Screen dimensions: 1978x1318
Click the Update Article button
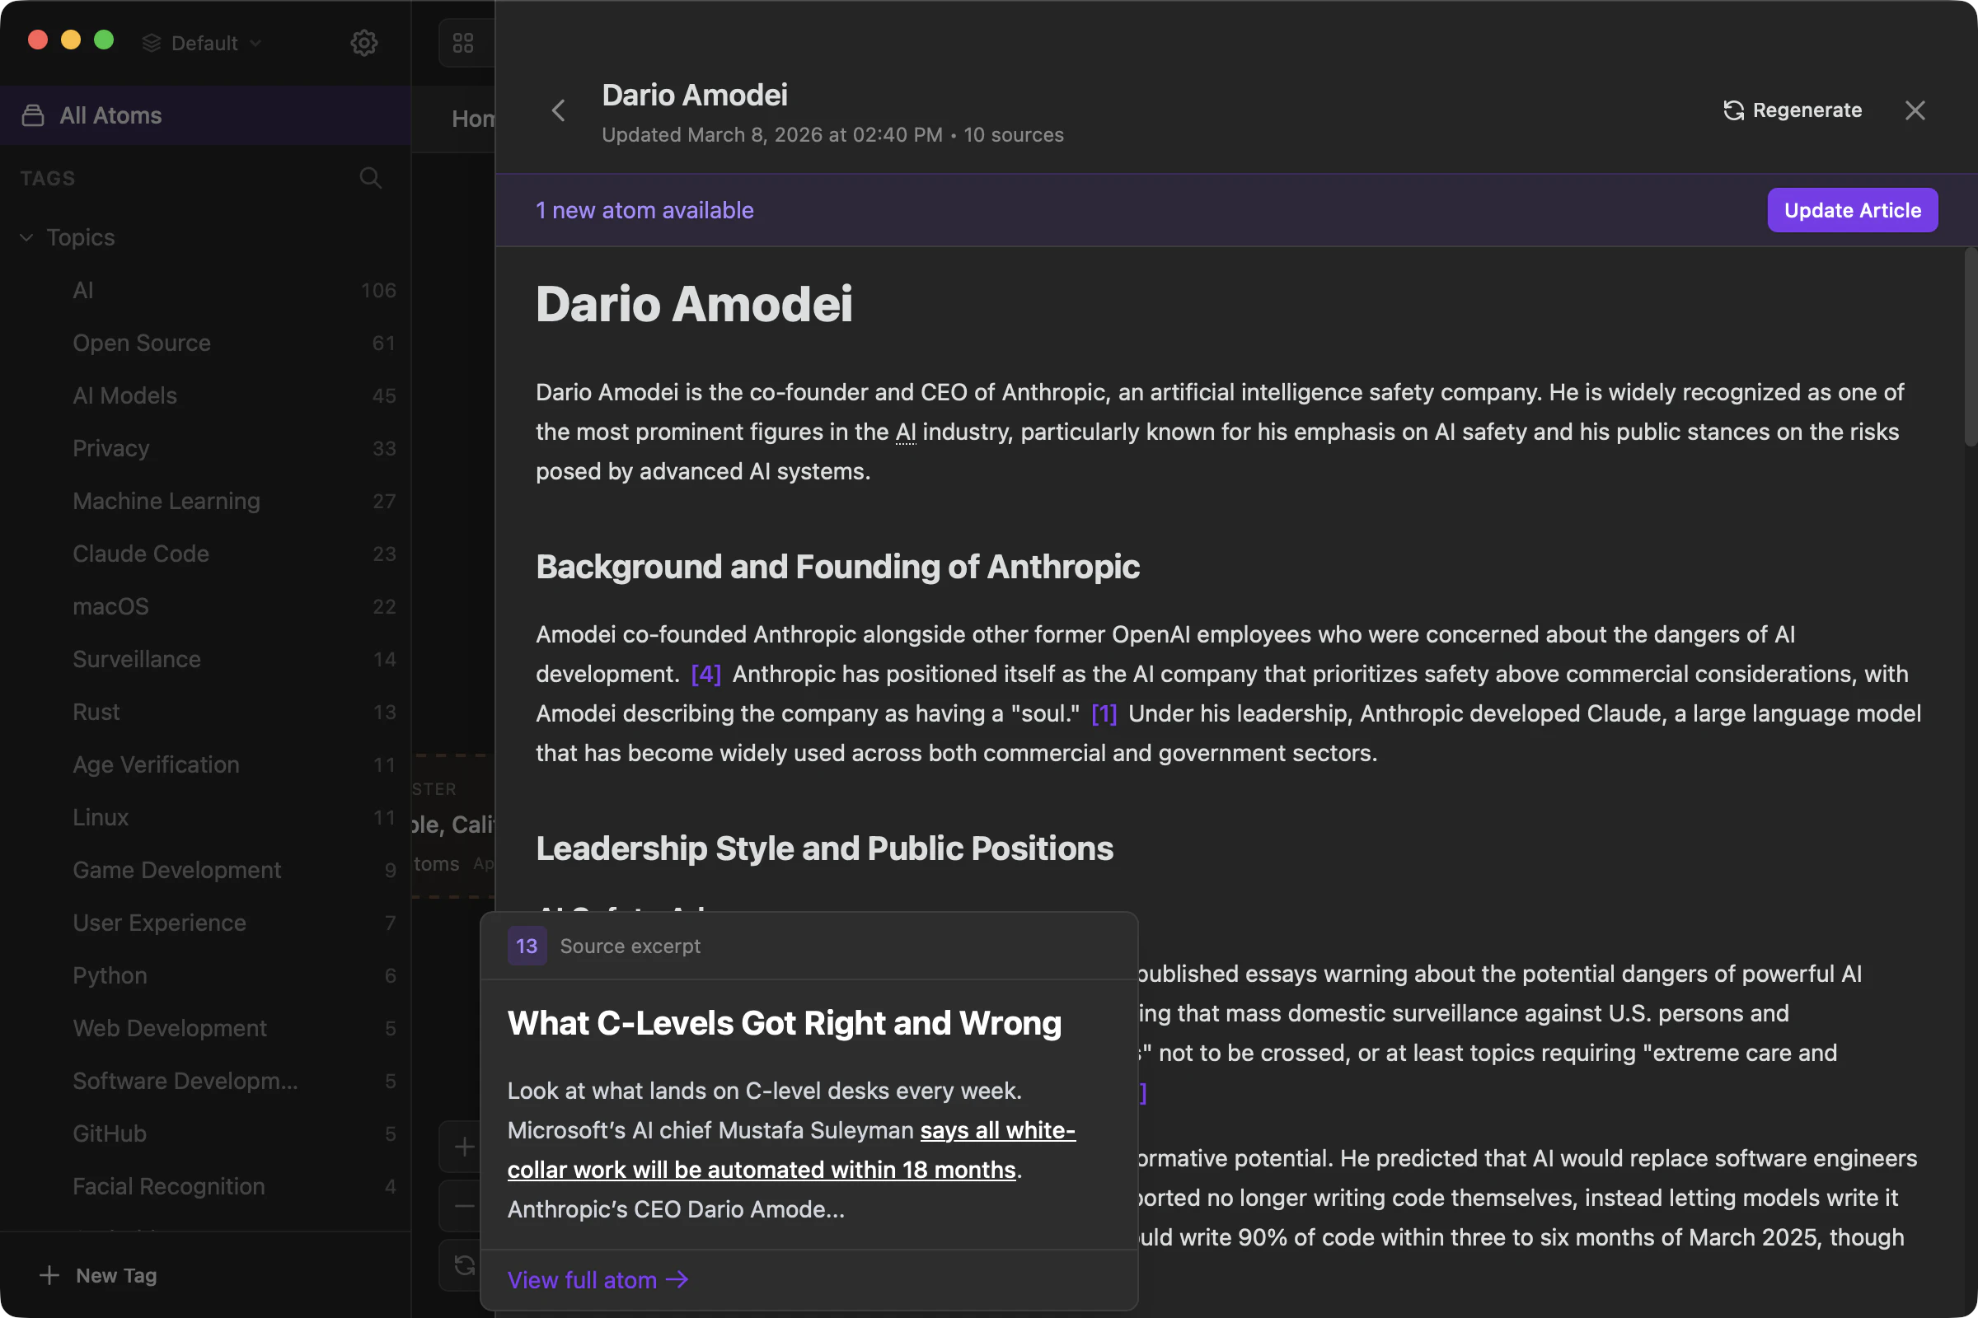(1852, 210)
